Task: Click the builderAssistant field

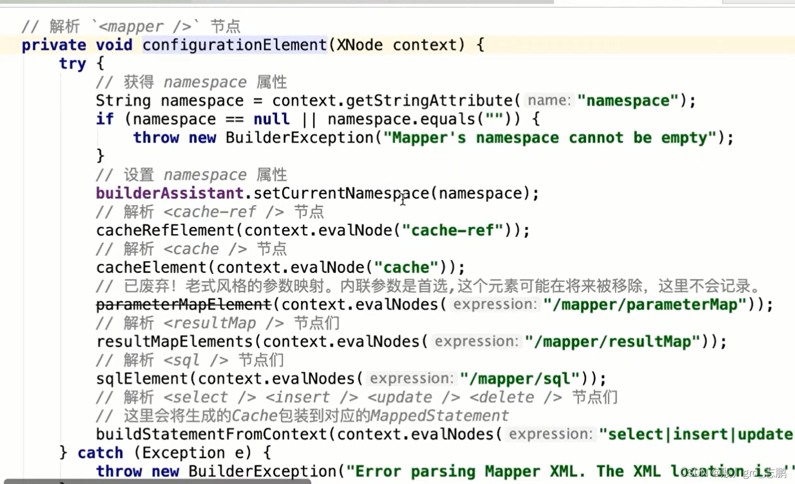Action: [170, 193]
